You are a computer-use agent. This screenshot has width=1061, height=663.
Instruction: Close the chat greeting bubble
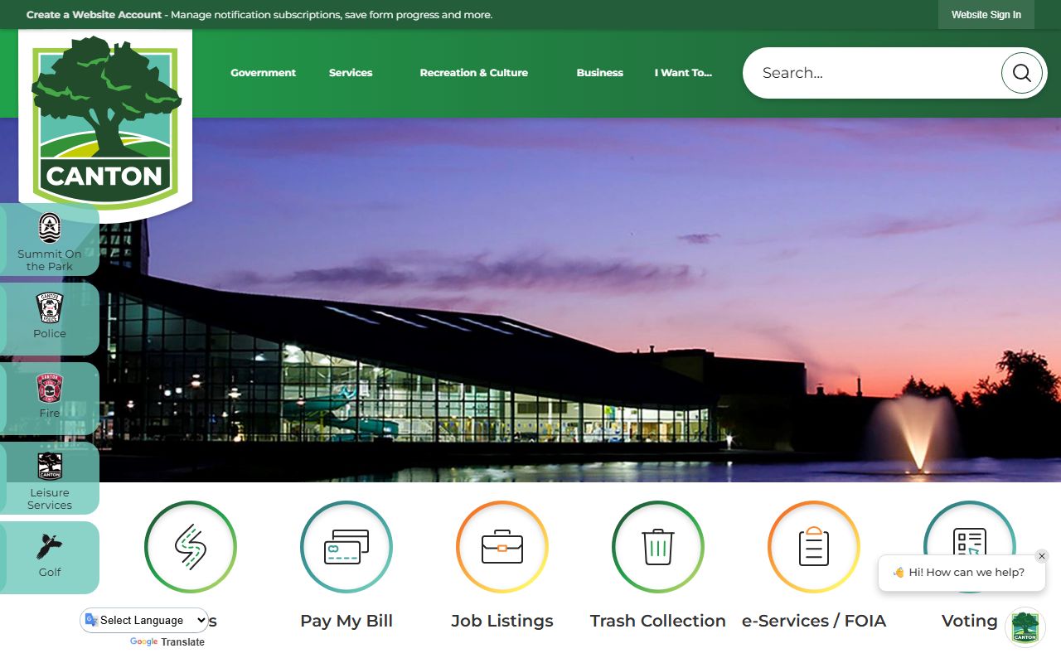click(1042, 556)
